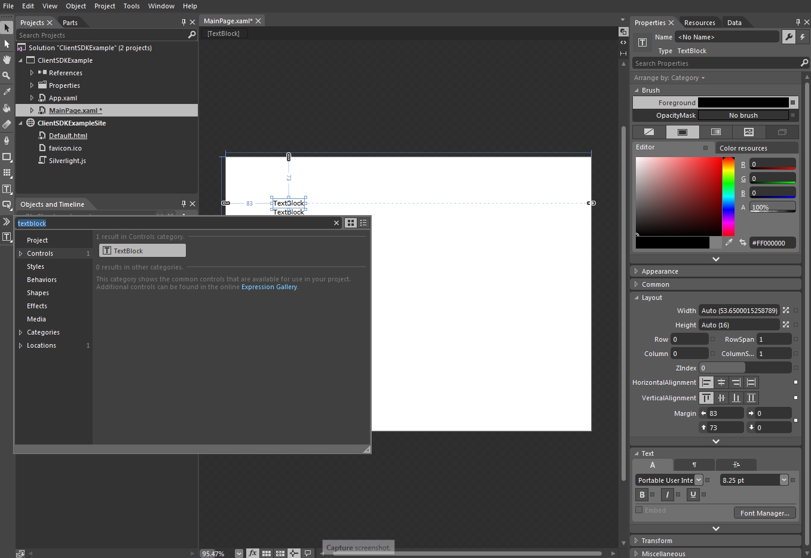The height and width of the screenshot is (558, 811).
Task: Switch to the Resources tab
Action: coord(699,22)
